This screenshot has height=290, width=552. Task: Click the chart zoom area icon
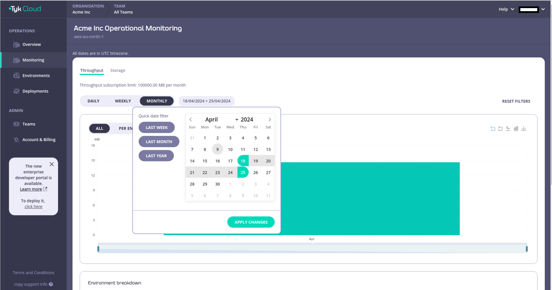click(x=493, y=129)
